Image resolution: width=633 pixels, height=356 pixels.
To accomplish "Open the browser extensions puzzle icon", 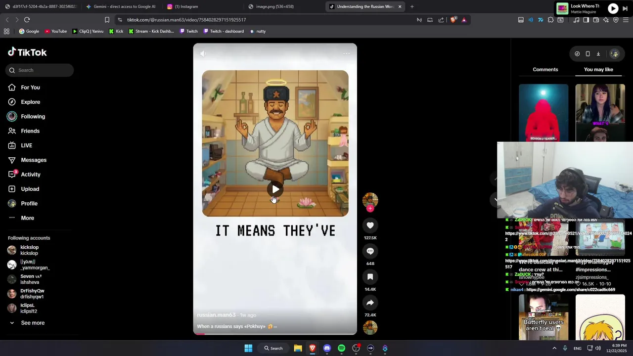I will [550, 20].
